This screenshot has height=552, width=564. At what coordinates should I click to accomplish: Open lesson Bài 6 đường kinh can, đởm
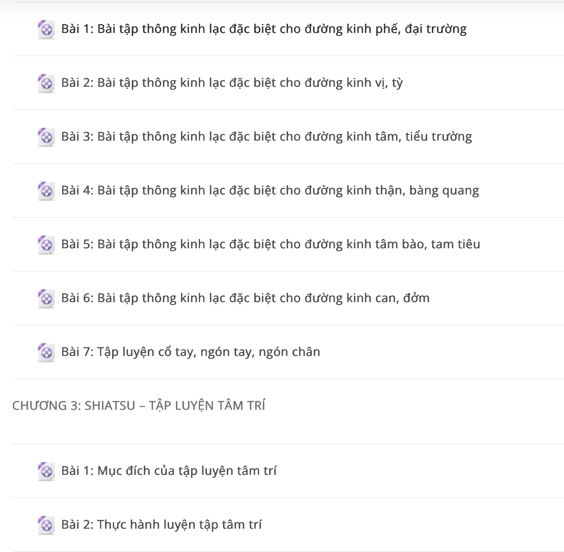click(x=245, y=298)
